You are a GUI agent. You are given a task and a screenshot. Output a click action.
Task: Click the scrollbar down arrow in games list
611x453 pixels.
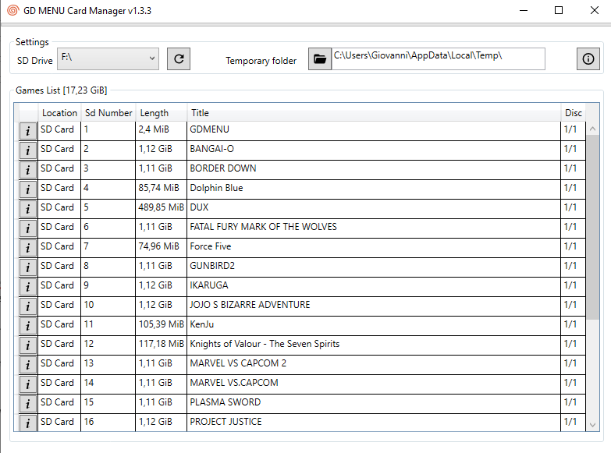coord(593,425)
